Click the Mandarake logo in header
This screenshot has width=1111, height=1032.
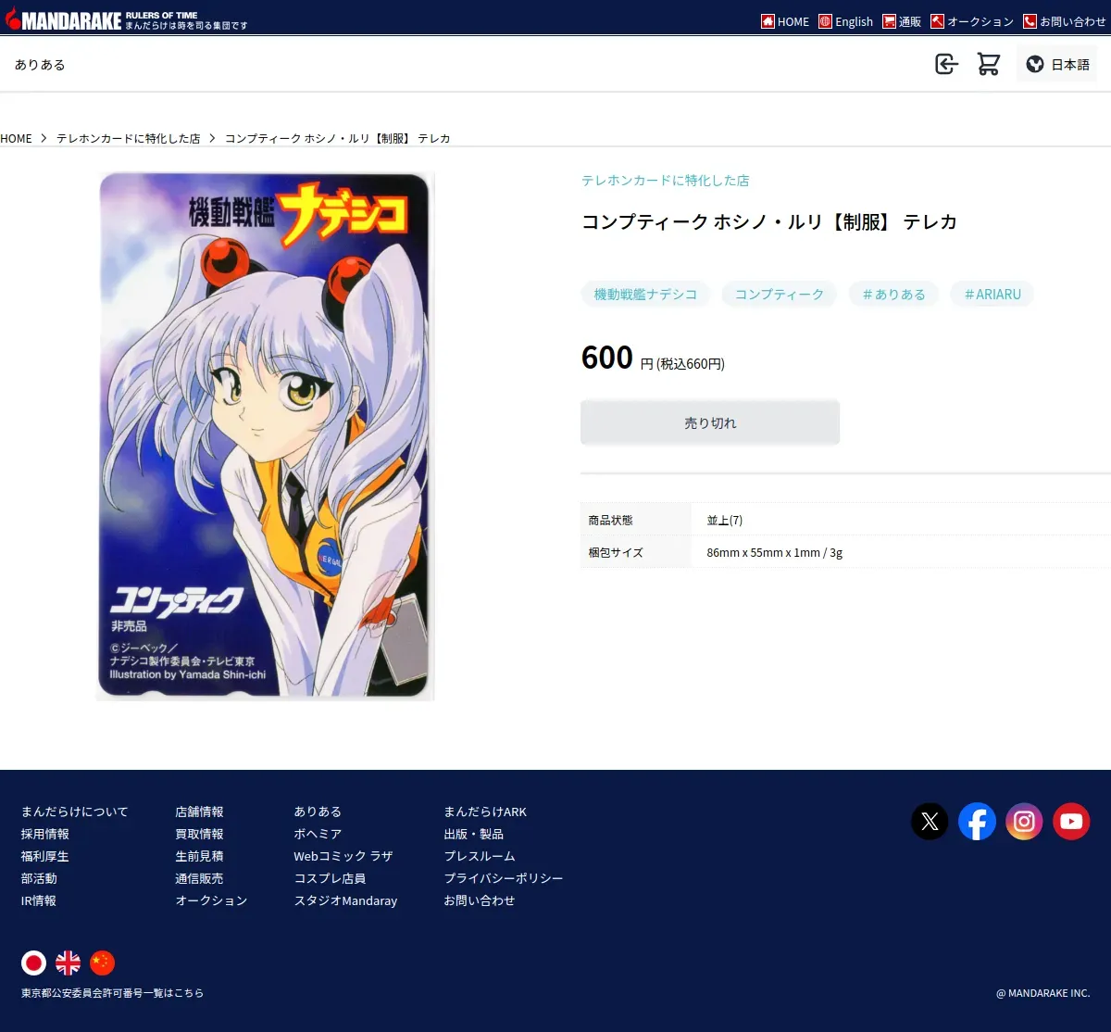coord(127,19)
